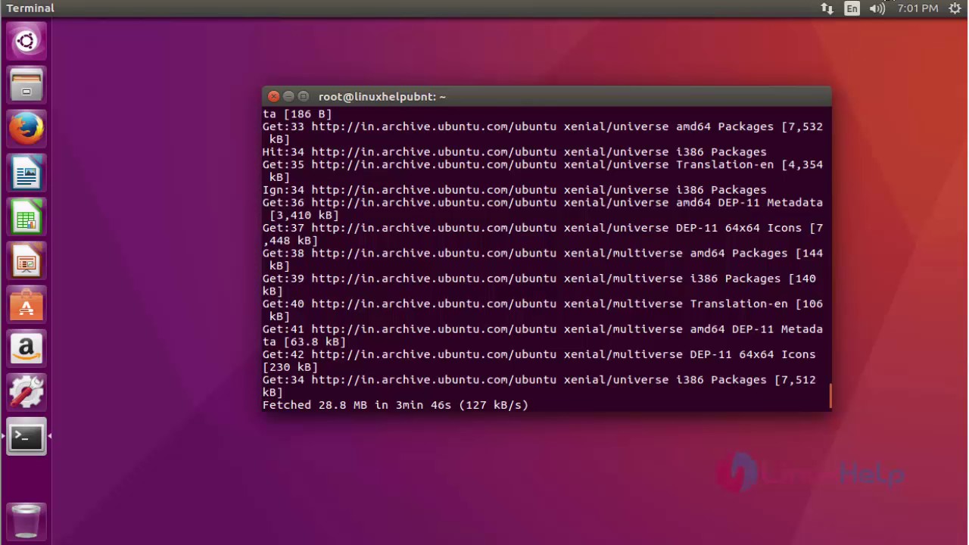Show calendar from the 7:01 PM clock
Viewport: 969px width, 545px height.
pyautogui.click(x=918, y=8)
